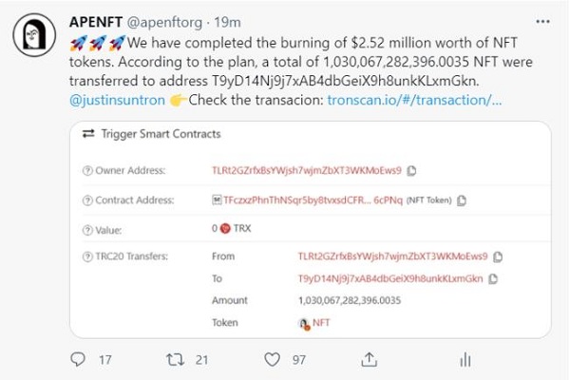This screenshot has width=570, height=380.
Task: Share the tweet via share icon
Action: [x=369, y=360]
